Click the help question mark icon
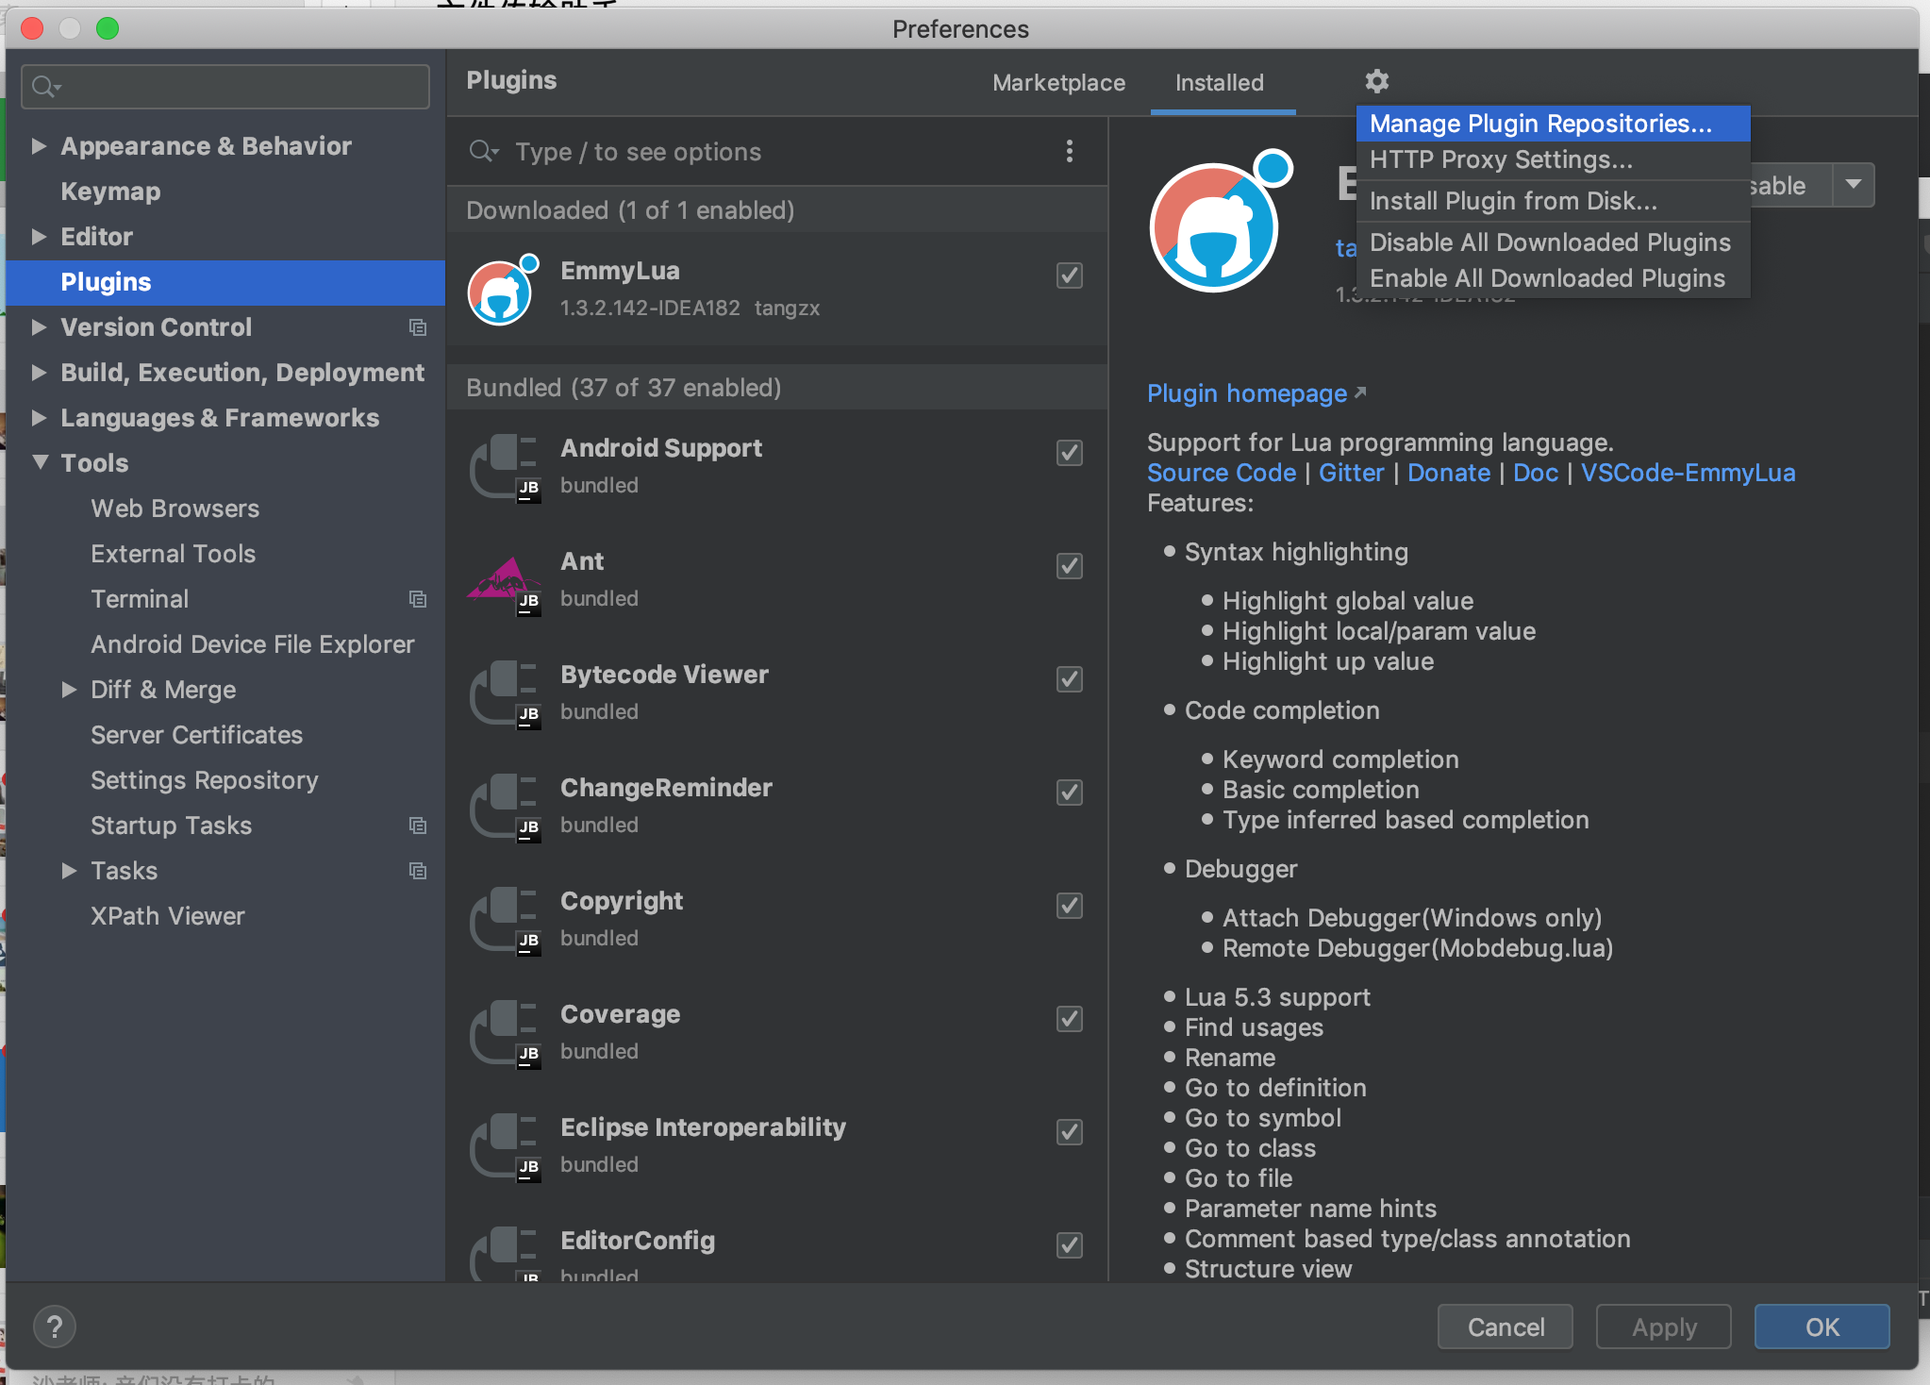 click(55, 1326)
